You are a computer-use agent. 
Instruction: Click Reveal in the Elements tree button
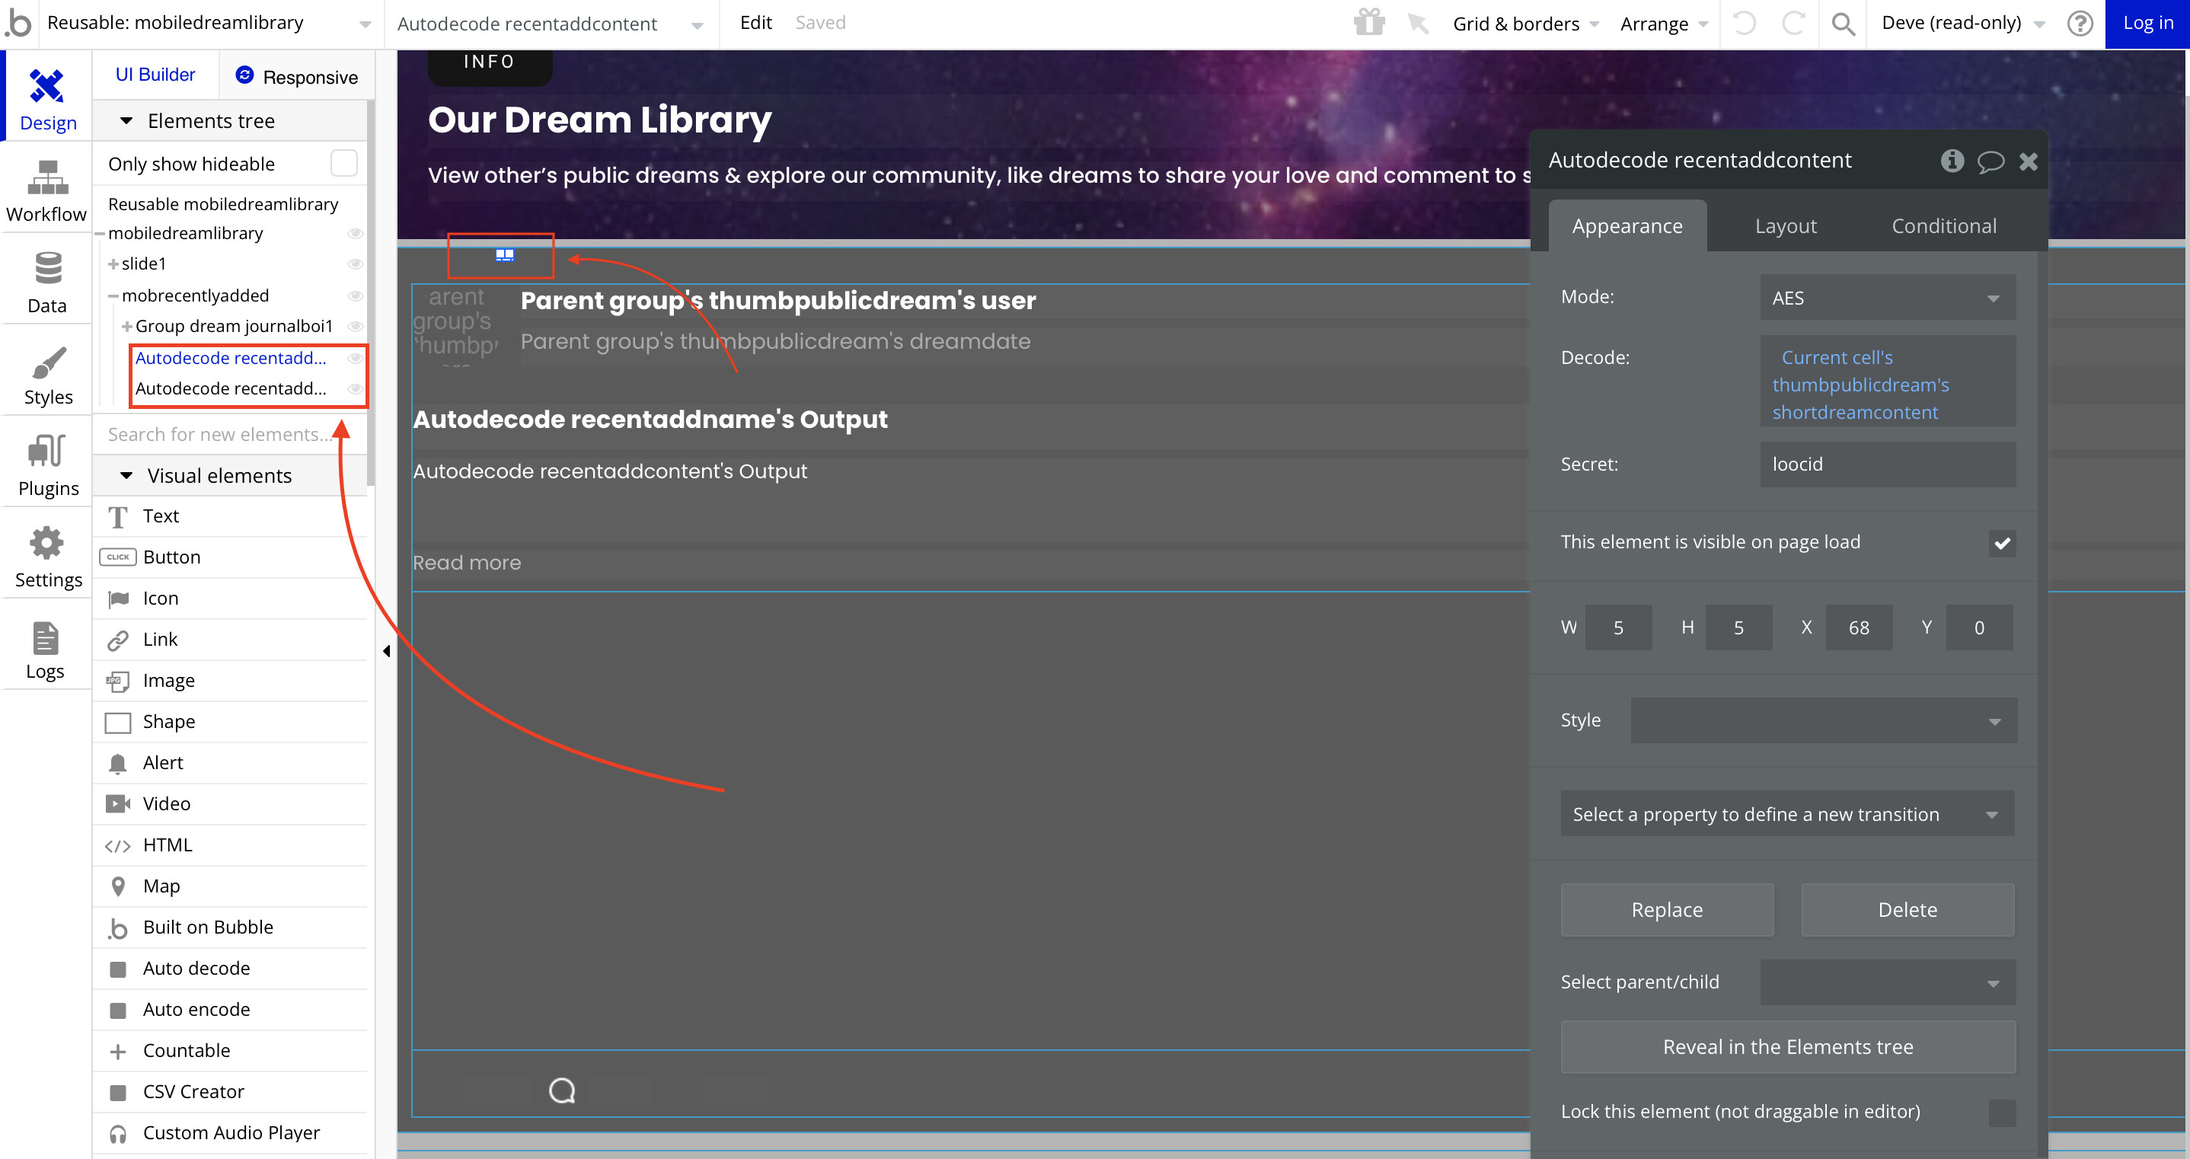(x=1787, y=1047)
